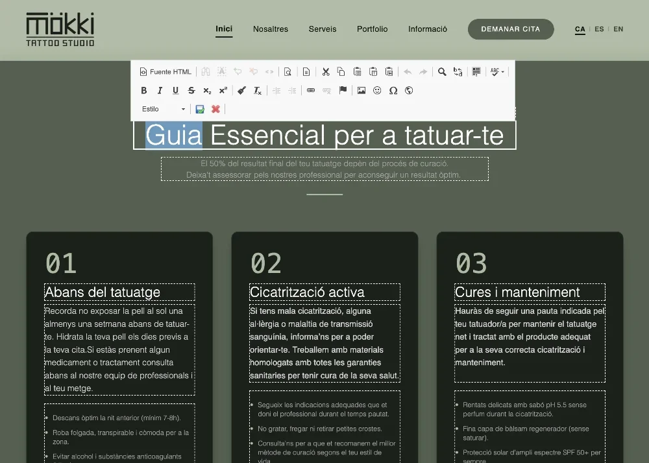649x463 pixels.
Task: Open the Informació menu item
Action: coord(428,29)
